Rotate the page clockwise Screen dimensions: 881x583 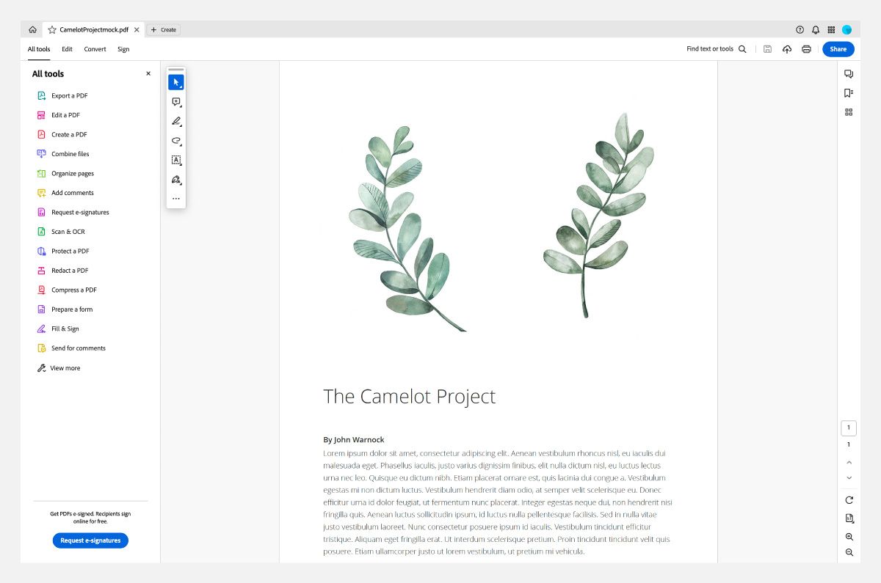click(849, 499)
